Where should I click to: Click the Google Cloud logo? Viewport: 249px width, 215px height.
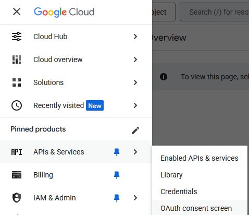coord(64,12)
